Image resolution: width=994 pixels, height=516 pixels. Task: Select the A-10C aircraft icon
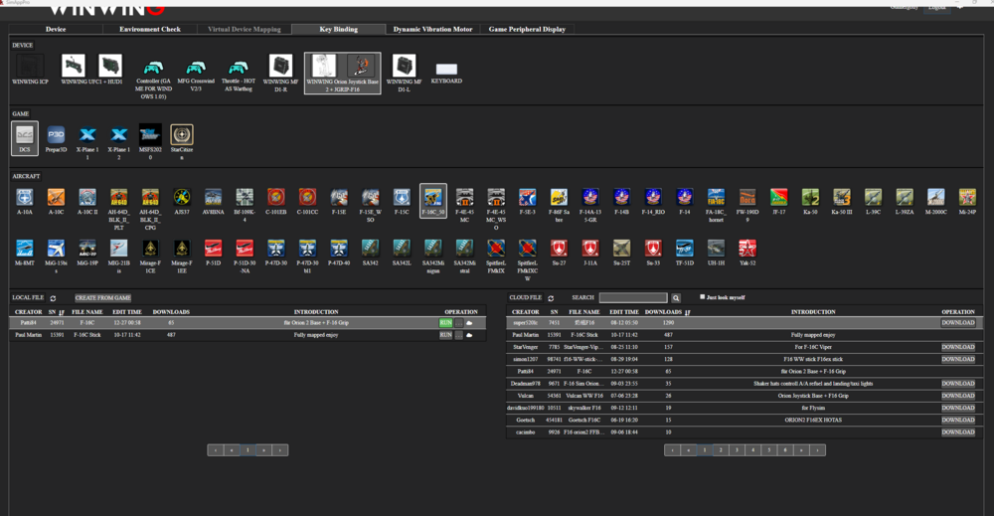pos(56,197)
